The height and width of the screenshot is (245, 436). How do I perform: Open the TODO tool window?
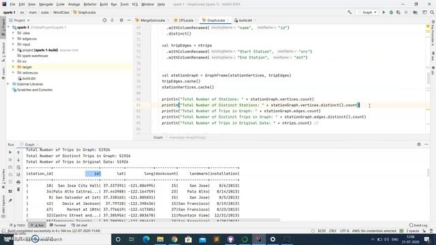coord(18,225)
